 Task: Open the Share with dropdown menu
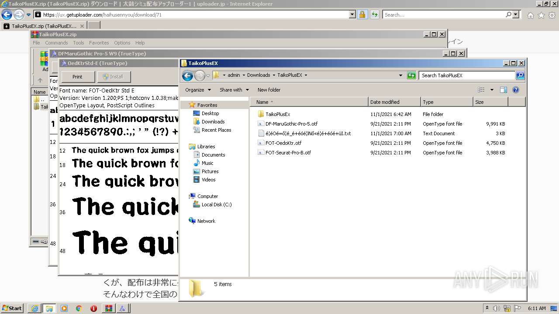[x=234, y=90]
